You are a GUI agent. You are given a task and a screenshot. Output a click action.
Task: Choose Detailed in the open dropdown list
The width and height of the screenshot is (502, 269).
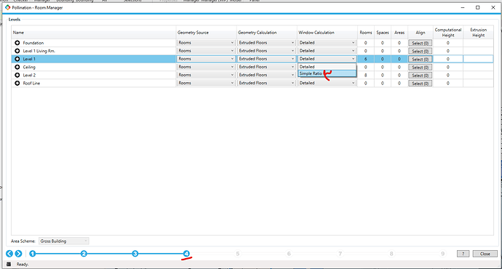327,67
